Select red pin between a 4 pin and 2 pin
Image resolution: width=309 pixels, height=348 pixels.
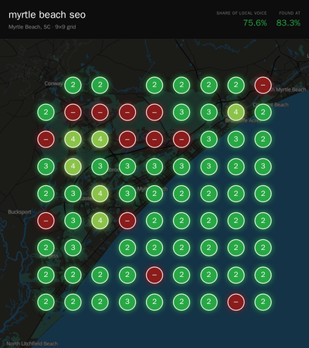pyautogui.click(x=127, y=221)
